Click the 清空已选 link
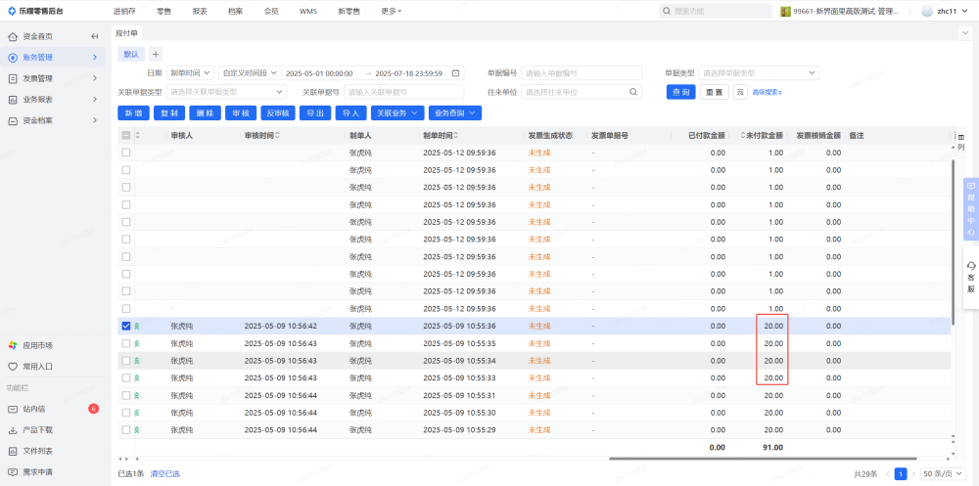Screen dimensions: 979x486 pos(164,473)
